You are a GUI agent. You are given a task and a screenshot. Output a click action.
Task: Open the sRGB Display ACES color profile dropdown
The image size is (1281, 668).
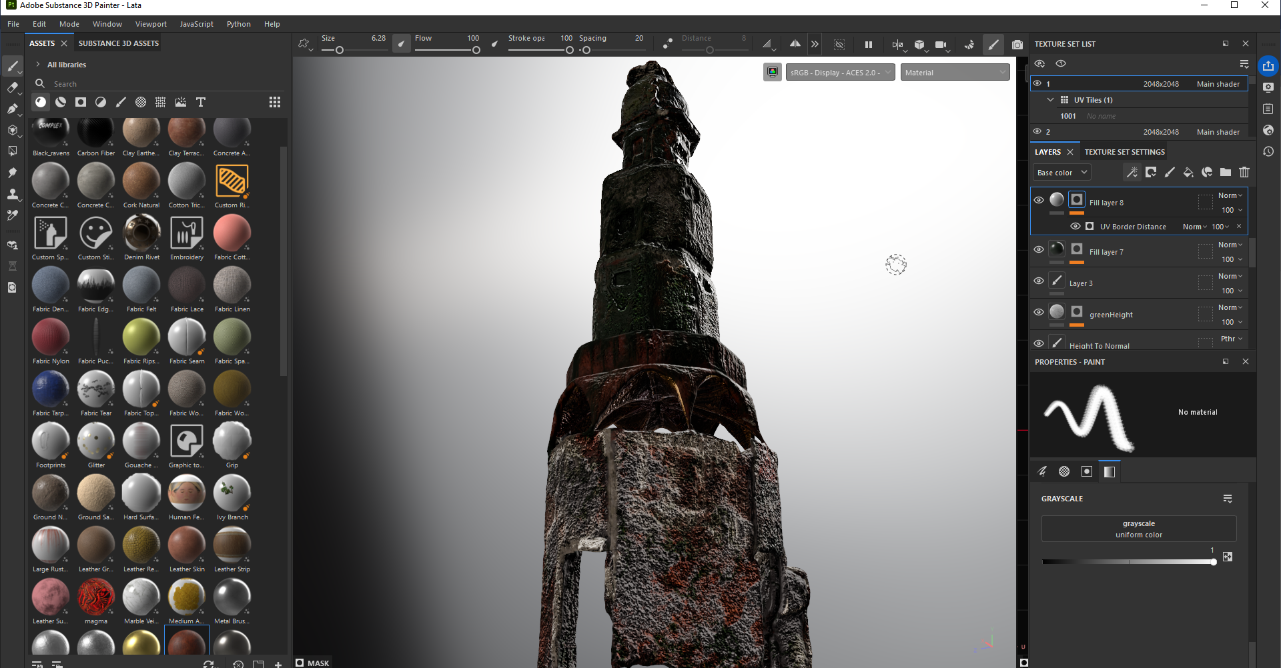(x=840, y=73)
